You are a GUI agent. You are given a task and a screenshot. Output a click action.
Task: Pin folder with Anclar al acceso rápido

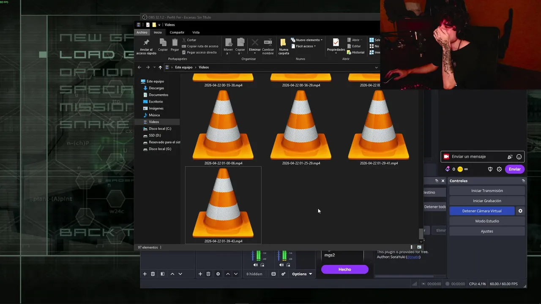click(146, 46)
